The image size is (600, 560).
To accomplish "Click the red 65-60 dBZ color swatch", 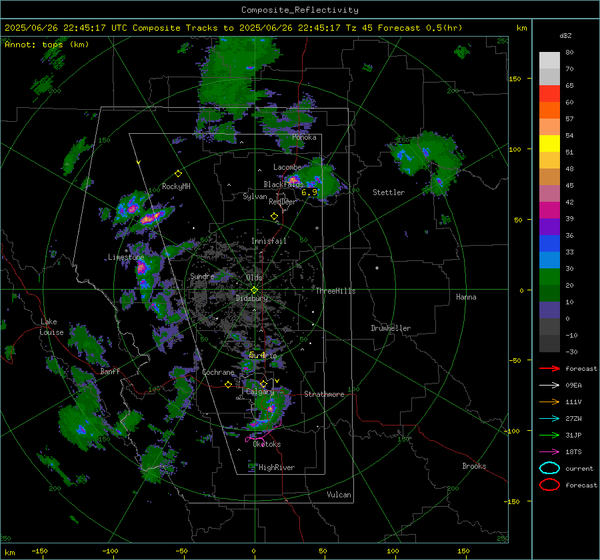I will [549, 94].
